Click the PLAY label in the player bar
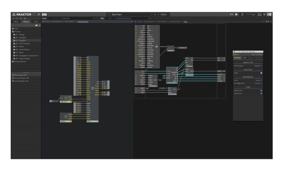 click(x=45, y=18)
